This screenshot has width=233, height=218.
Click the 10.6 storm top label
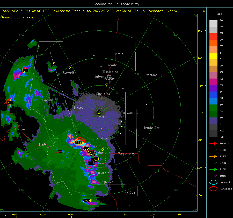coord(87,200)
